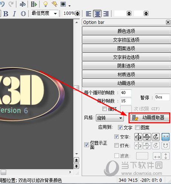Rotate text around horizontal axis icon

pyautogui.click(x=147, y=137)
